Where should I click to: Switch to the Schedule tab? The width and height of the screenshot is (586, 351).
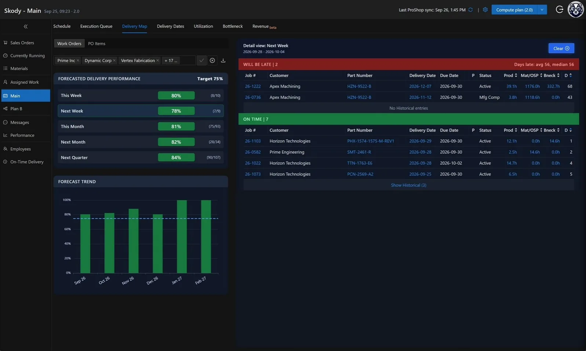(62, 26)
